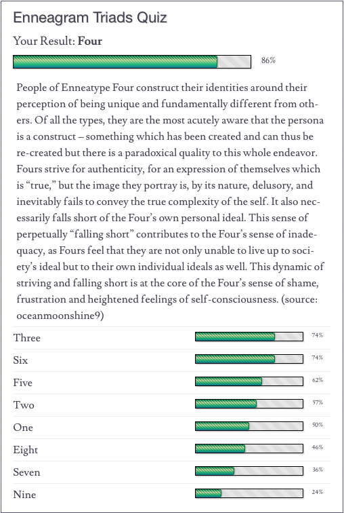344x513 pixels.
Task: Click the Your Result: Four text
Action: (58, 41)
